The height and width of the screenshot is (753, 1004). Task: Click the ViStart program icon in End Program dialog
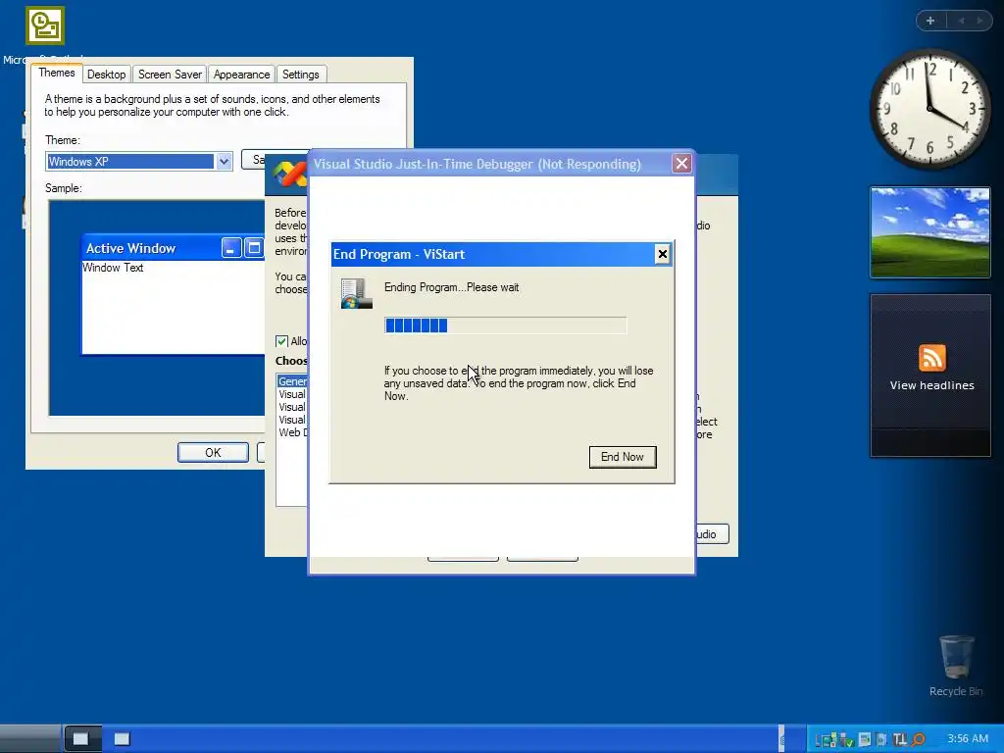(x=357, y=294)
